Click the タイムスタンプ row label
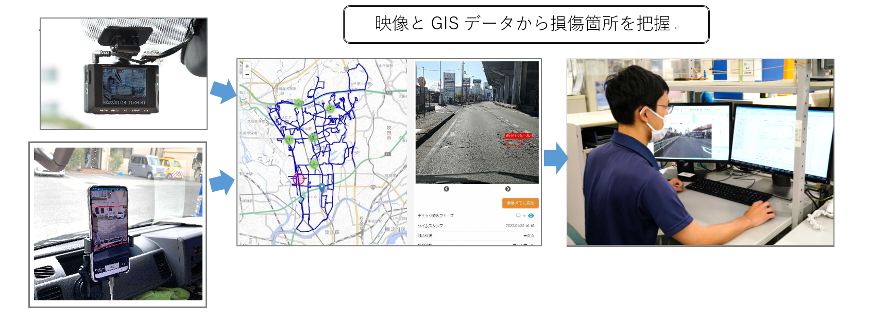The width and height of the screenshot is (869, 324). click(430, 226)
